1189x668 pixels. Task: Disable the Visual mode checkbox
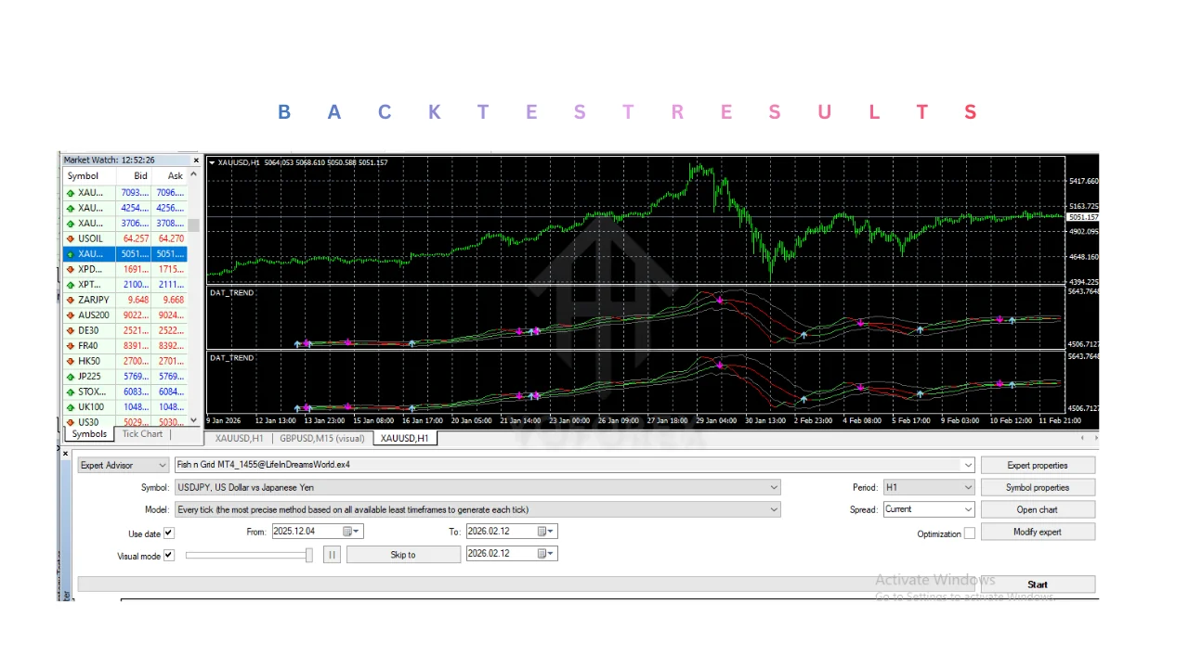pyautogui.click(x=169, y=556)
